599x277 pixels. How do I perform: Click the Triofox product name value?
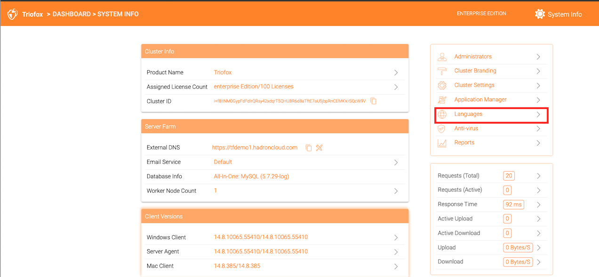coord(223,72)
